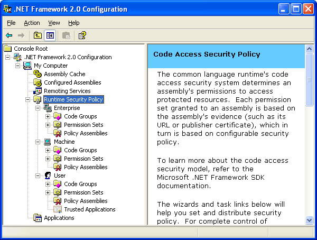
Task: Click the Applications node icon
Action: click(38, 218)
